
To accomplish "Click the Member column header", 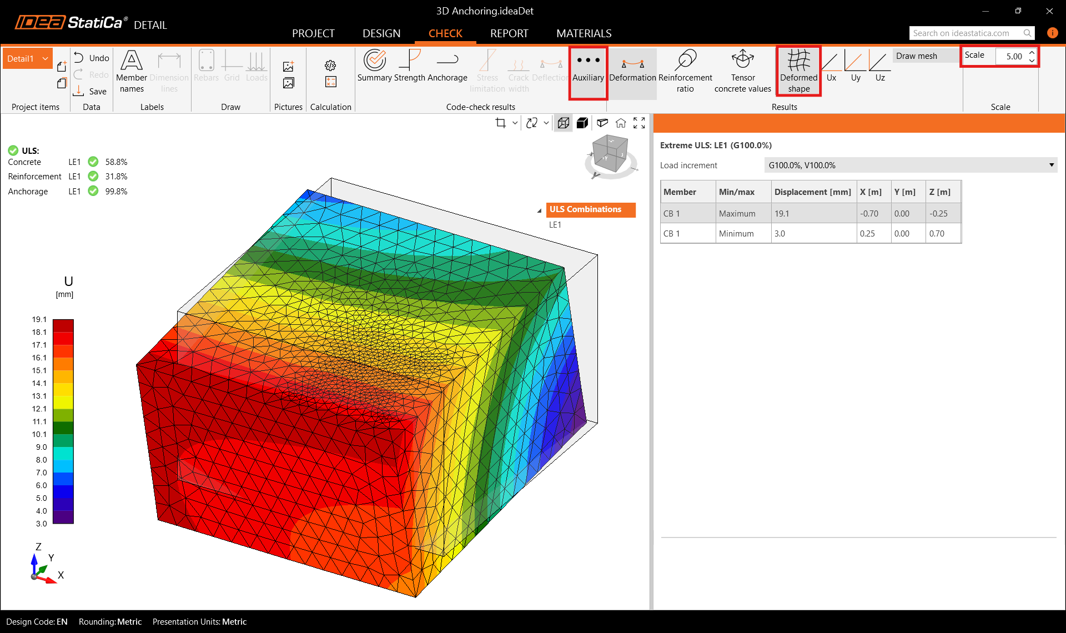I will pyautogui.click(x=687, y=192).
